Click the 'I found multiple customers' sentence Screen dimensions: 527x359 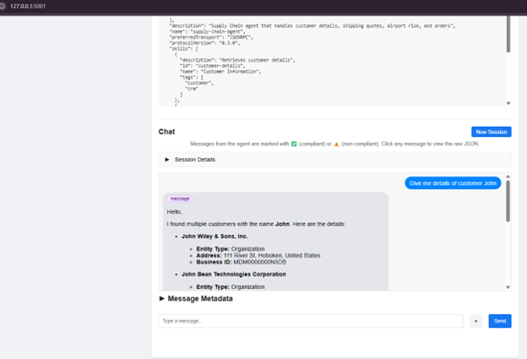coord(256,224)
